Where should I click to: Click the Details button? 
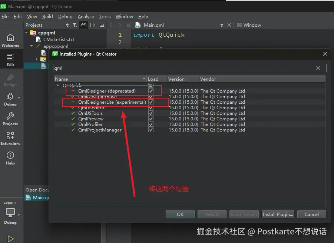[212, 214]
